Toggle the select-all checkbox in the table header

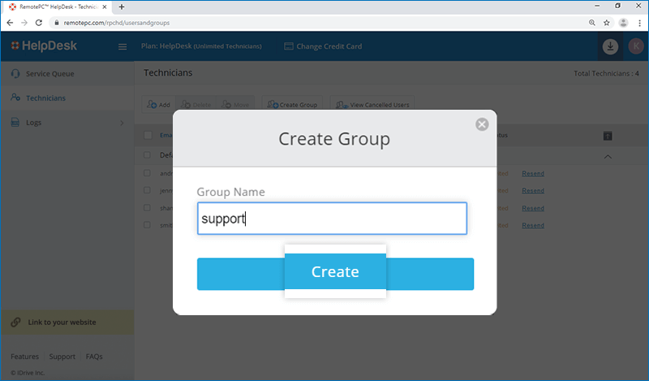pos(148,135)
